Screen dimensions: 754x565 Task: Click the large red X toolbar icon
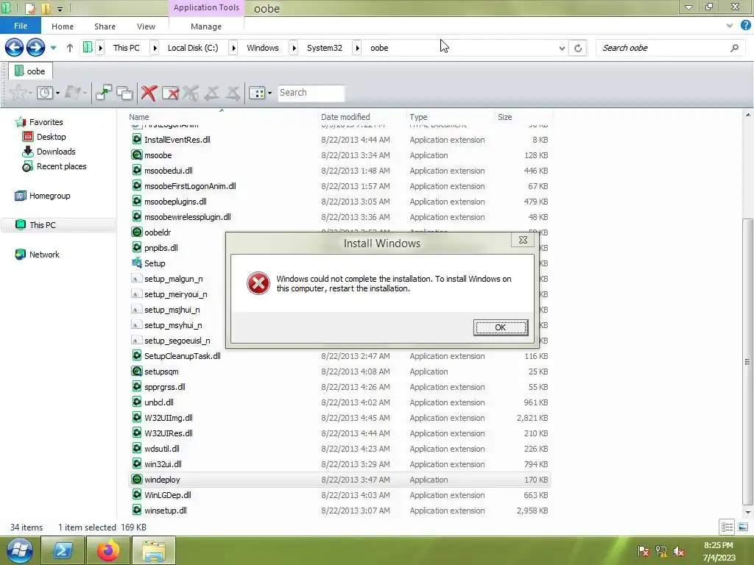[x=149, y=93]
